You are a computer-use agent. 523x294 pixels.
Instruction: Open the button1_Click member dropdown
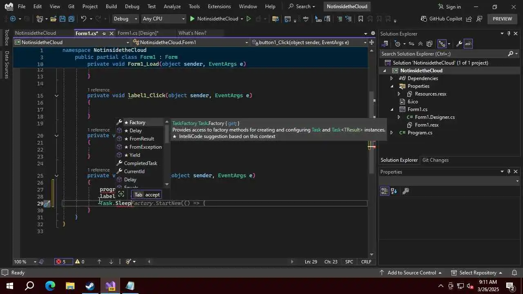[x=308, y=42]
